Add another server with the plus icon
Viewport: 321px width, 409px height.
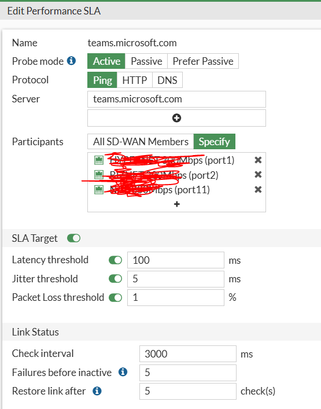tap(176, 118)
